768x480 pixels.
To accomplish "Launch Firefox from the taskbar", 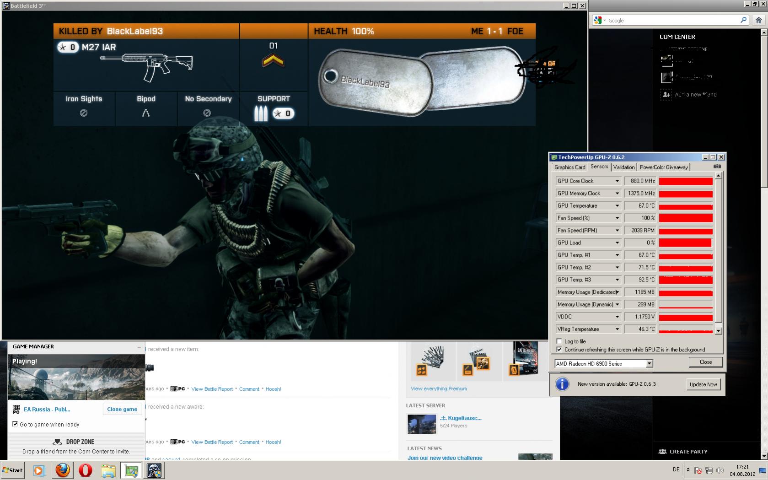I will point(63,470).
